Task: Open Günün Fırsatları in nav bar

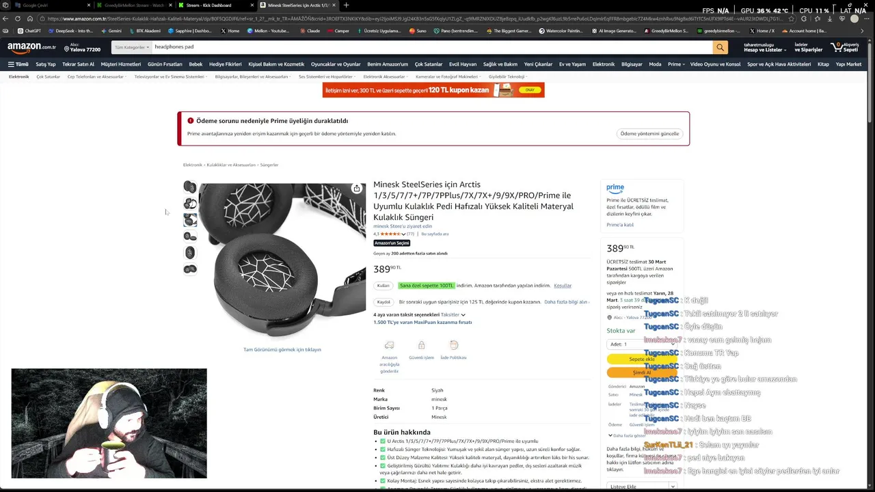Action: click(165, 64)
